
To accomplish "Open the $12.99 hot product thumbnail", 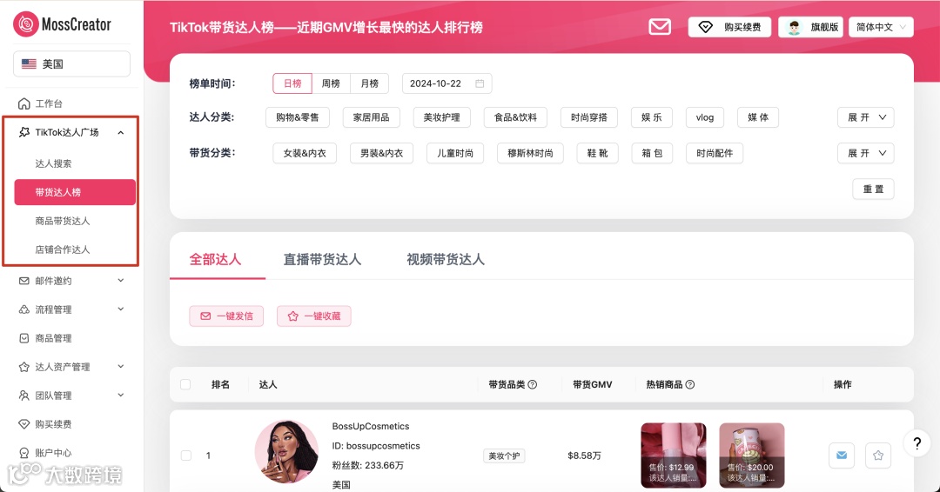I will tap(673, 455).
